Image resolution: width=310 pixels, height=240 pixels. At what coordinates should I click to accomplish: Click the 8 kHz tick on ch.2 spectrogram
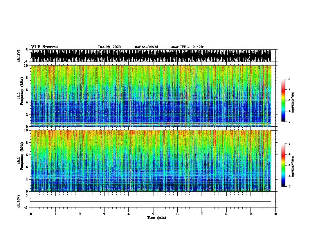28,143
